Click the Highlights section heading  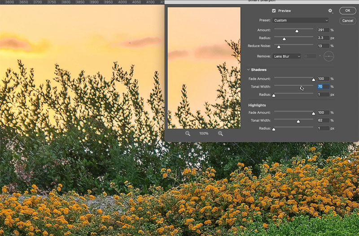pos(257,105)
